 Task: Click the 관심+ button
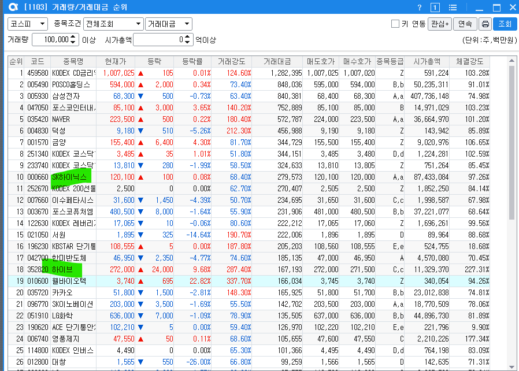440,24
